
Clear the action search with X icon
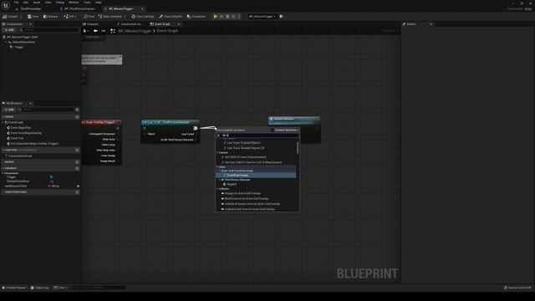tap(218, 135)
